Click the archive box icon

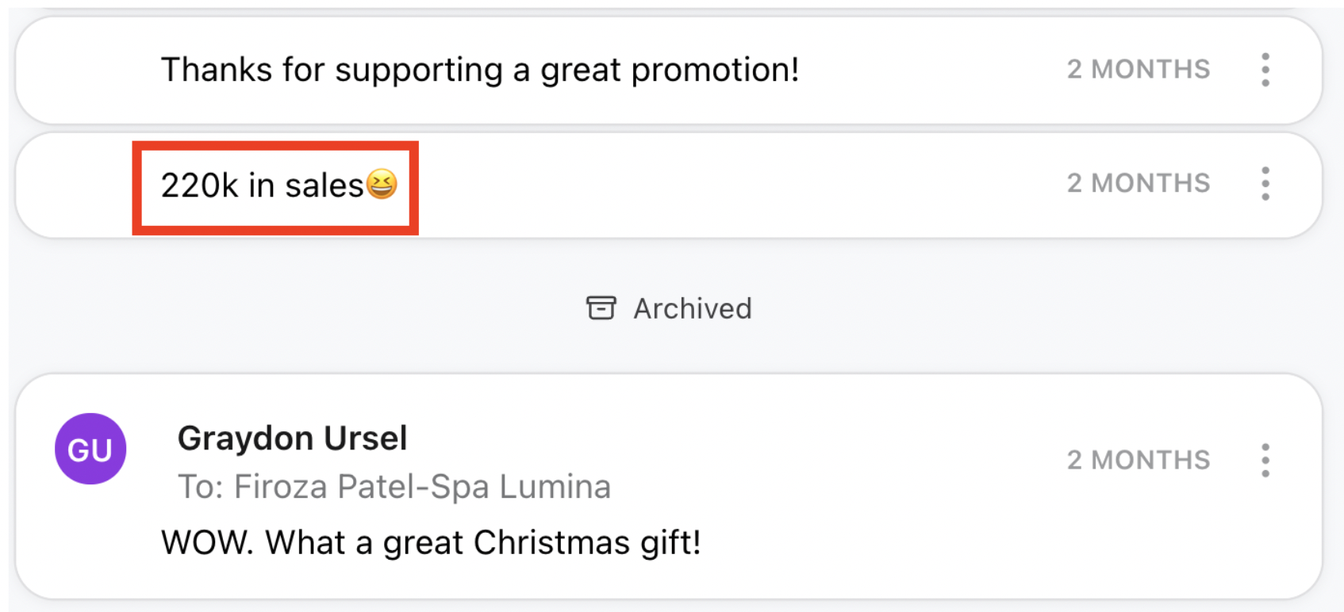coord(601,308)
